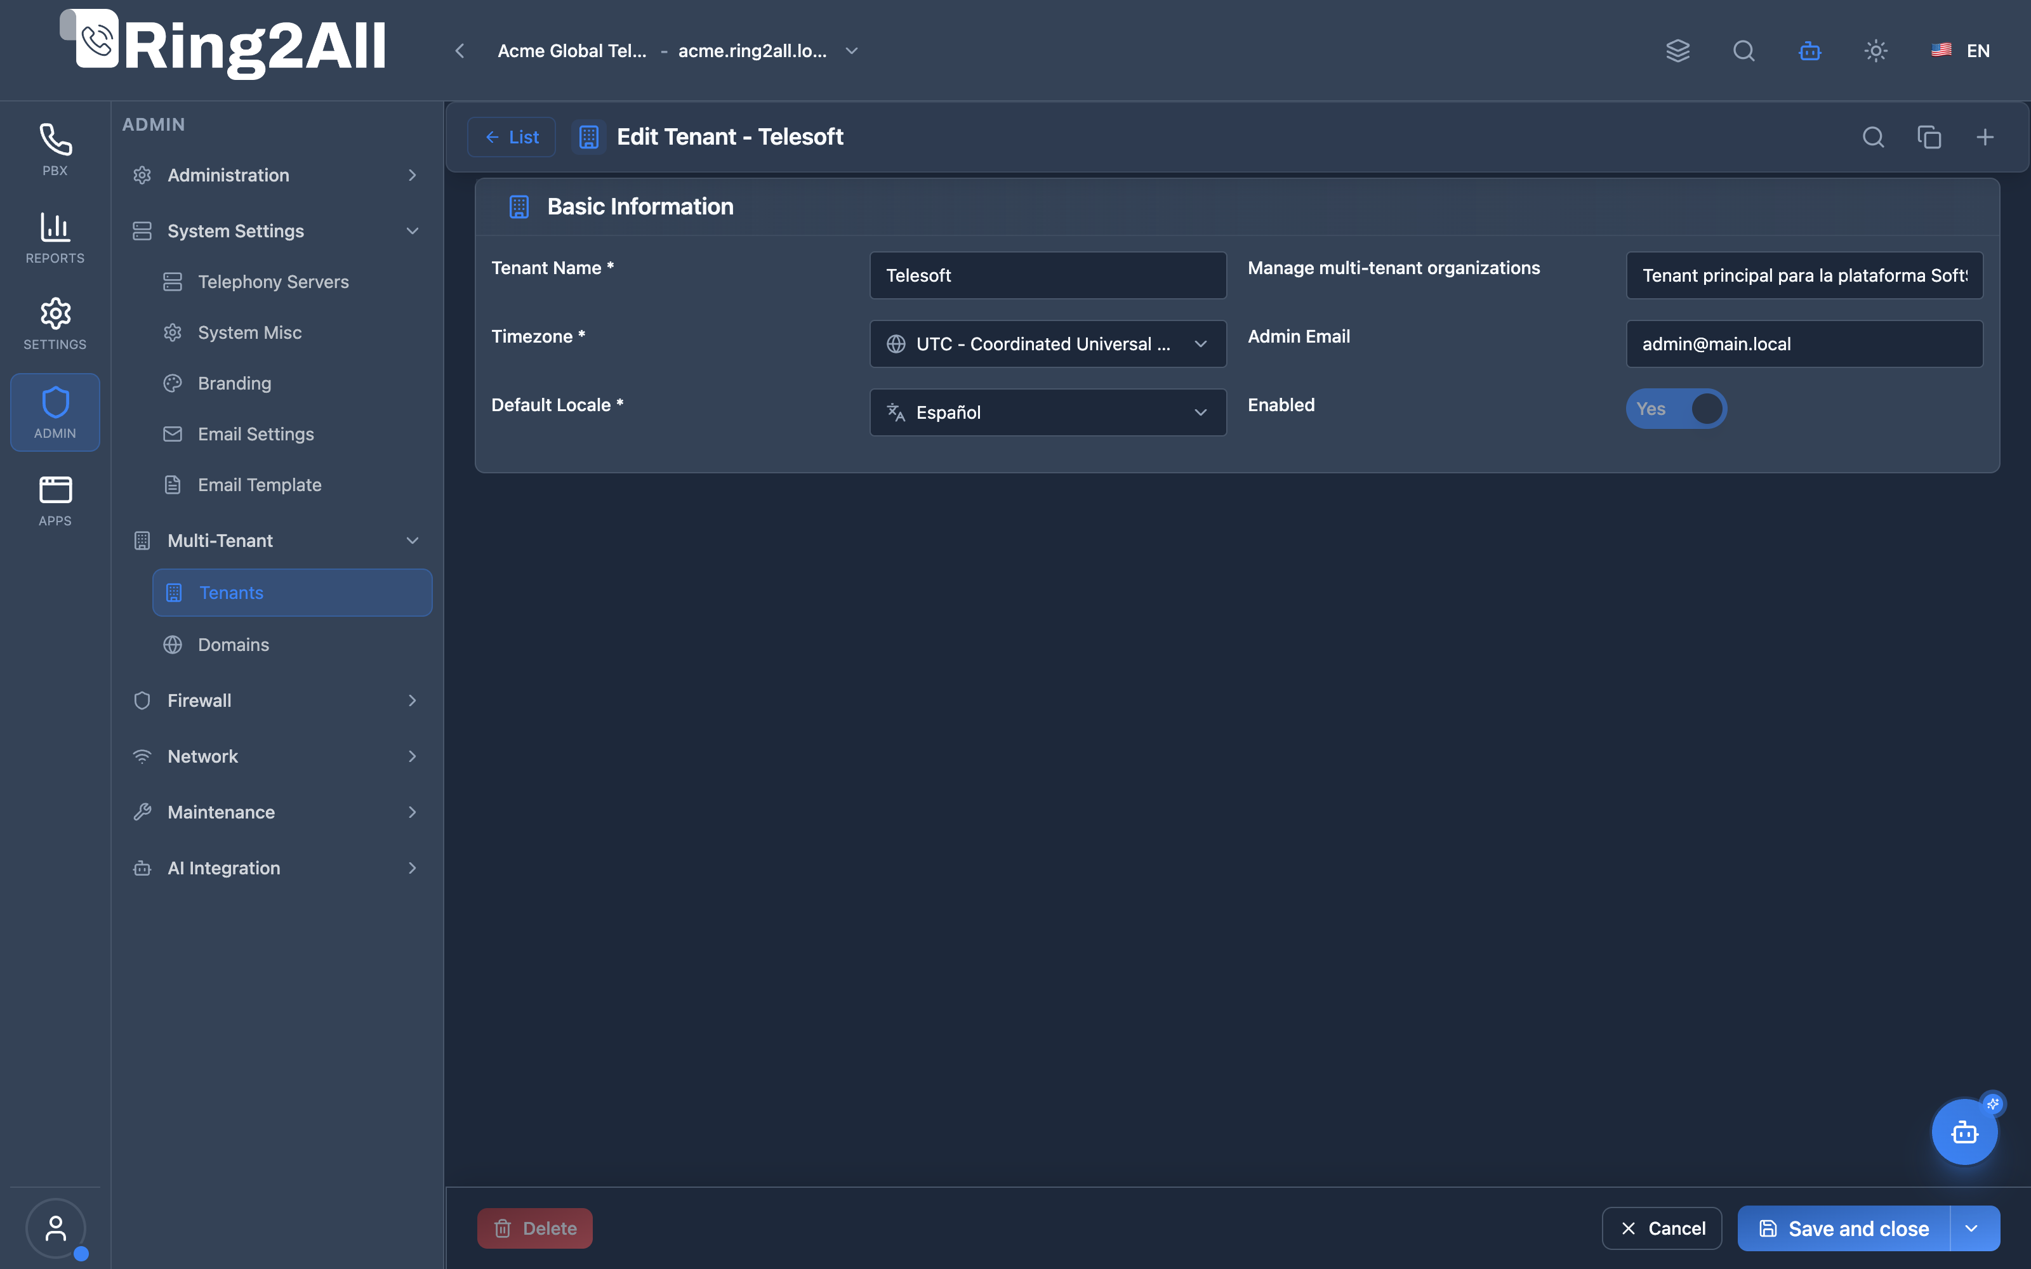The height and width of the screenshot is (1269, 2031).
Task: Open floating AI assistant chat button
Action: coord(1965,1131)
